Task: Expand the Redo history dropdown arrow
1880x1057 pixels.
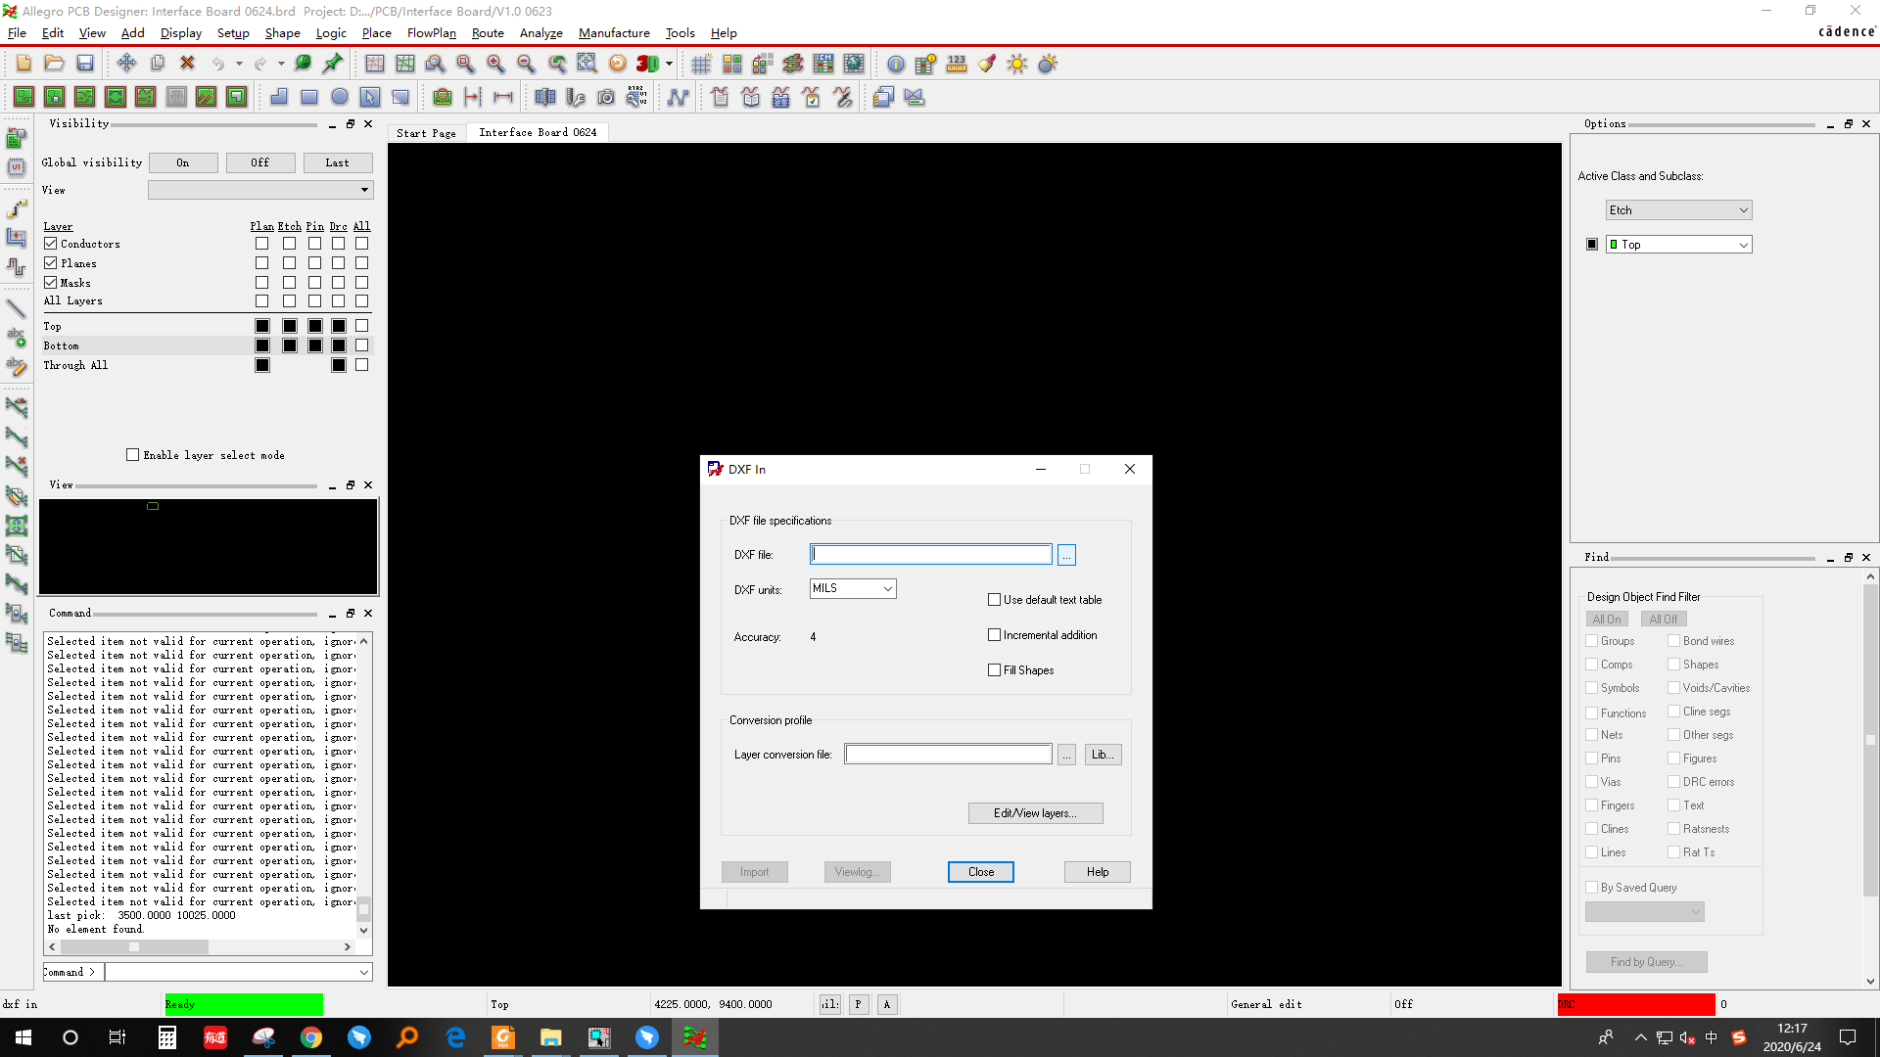Action: pos(281,64)
